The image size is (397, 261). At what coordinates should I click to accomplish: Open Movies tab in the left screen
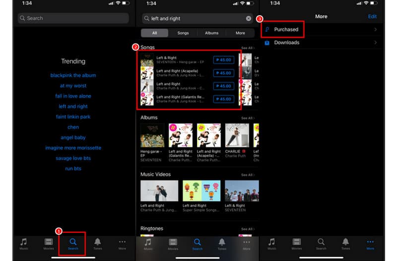point(48,244)
